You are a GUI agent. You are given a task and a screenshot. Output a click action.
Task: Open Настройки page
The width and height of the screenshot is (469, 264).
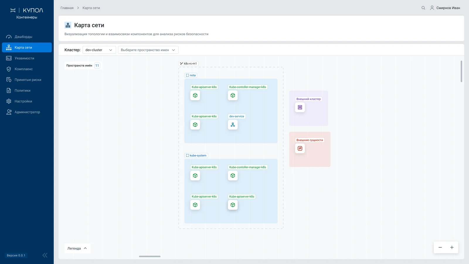coord(27,101)
